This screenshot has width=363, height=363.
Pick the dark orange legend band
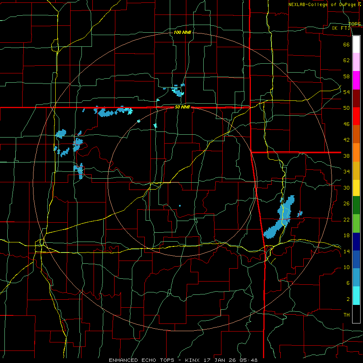356,134
